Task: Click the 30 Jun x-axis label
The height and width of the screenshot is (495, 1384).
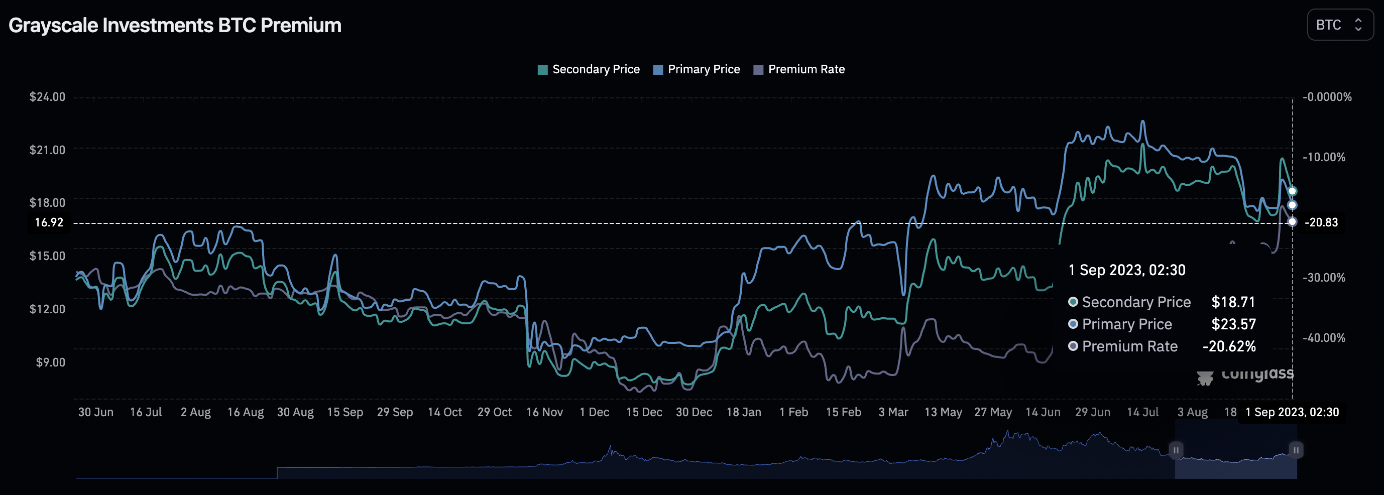Action: [x=95, y=412]
